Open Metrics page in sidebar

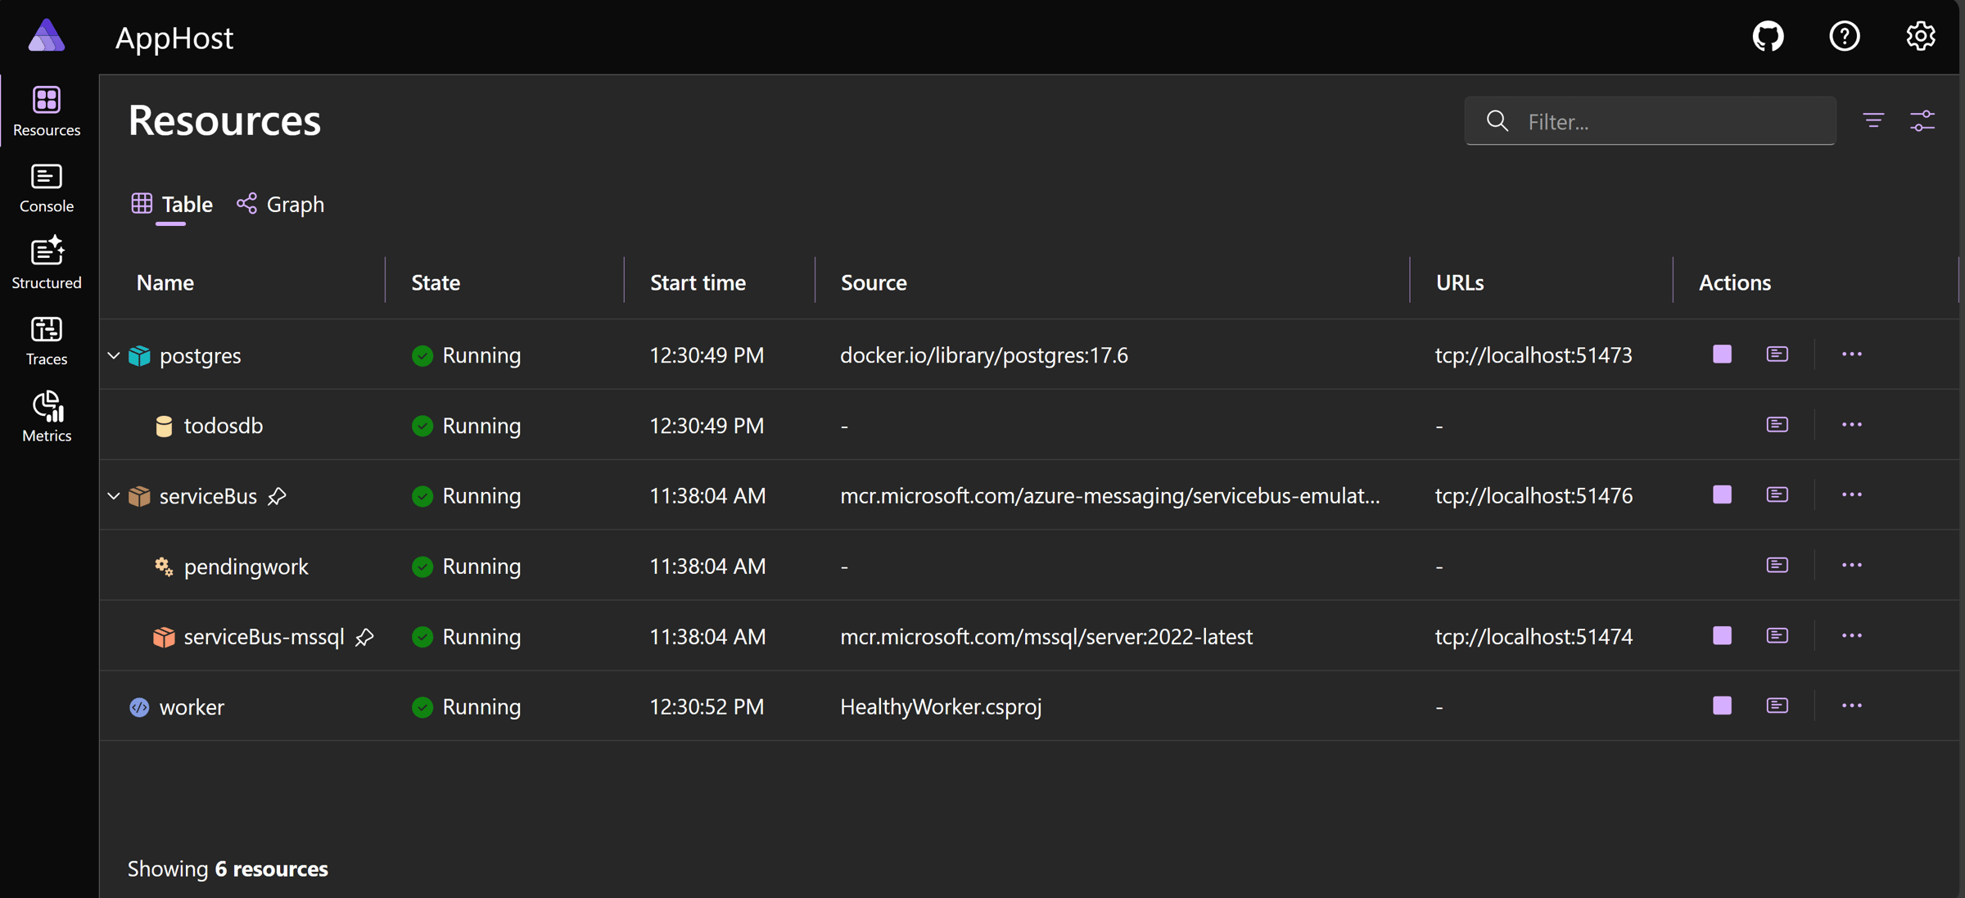pos(47,417)
